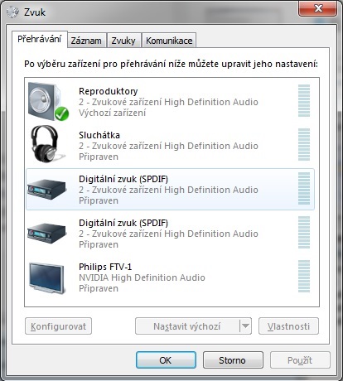Screen dimensions: 343x381
Task: Select the Reproduktory speaker icon
Action: coord(48,102)
